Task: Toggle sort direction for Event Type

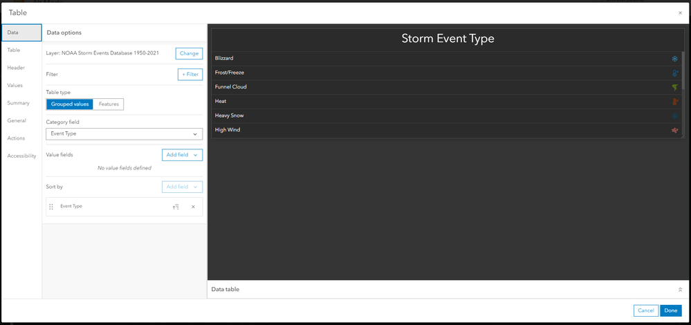Action: pyautogui.click(x=176, y=207)
